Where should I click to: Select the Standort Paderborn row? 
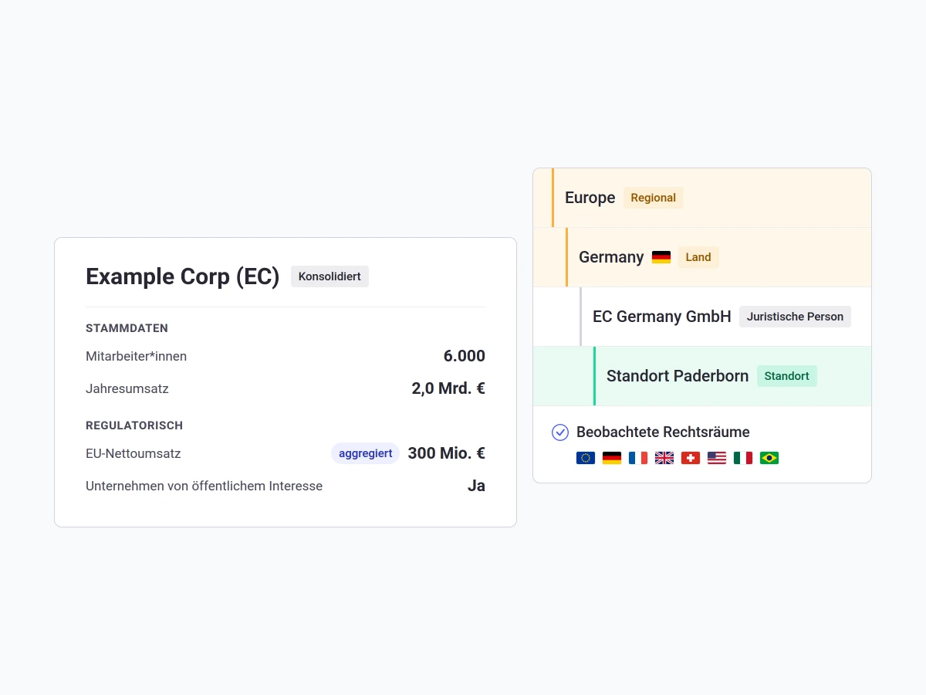(x=702, y=376)
